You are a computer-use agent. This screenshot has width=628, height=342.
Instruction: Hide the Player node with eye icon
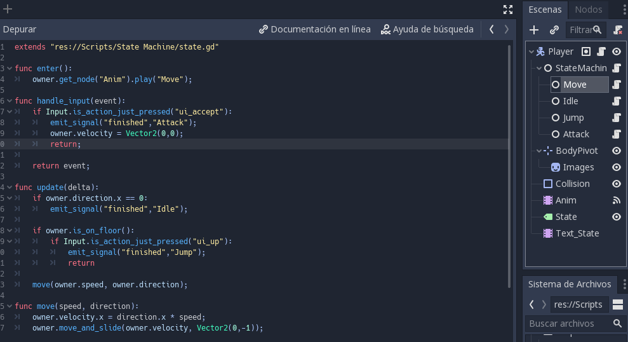(x=616, y=51)
